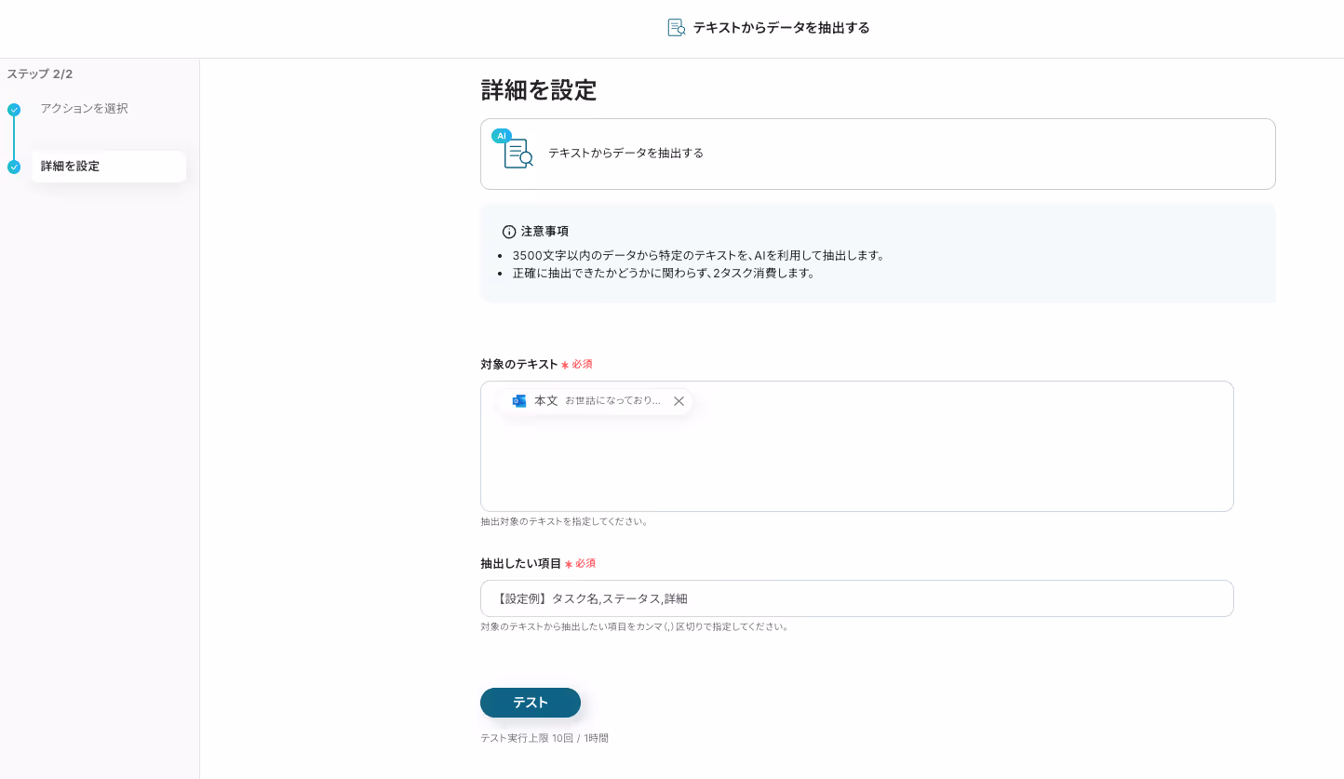Click the header title テキストからデータを抽出する
Image resolution: width=1344 pixels, height=779 pixels.
click(x=782, y=28)
